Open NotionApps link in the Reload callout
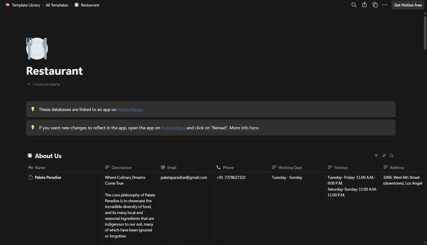 click(x=173, y=128)
